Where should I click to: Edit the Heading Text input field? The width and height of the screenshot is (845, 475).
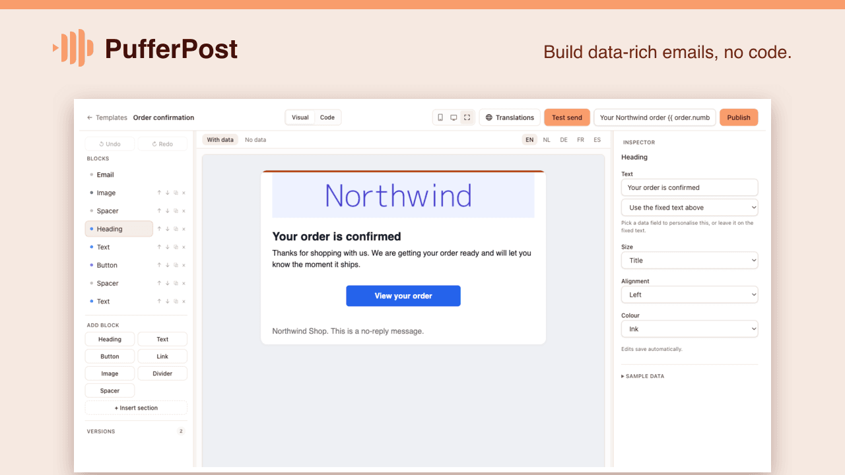click(689, 187)
